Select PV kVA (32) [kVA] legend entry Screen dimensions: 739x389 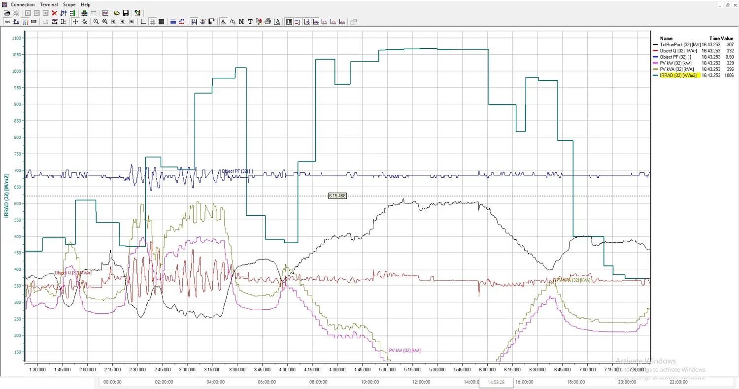676,69
